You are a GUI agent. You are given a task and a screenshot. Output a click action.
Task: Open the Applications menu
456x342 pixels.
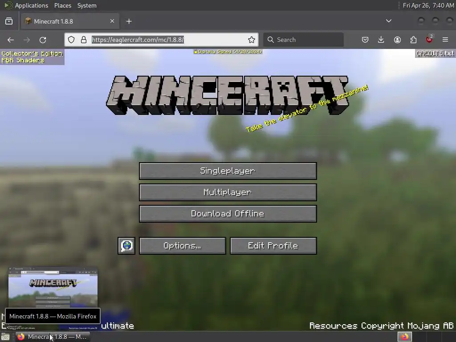pos(32,5)
